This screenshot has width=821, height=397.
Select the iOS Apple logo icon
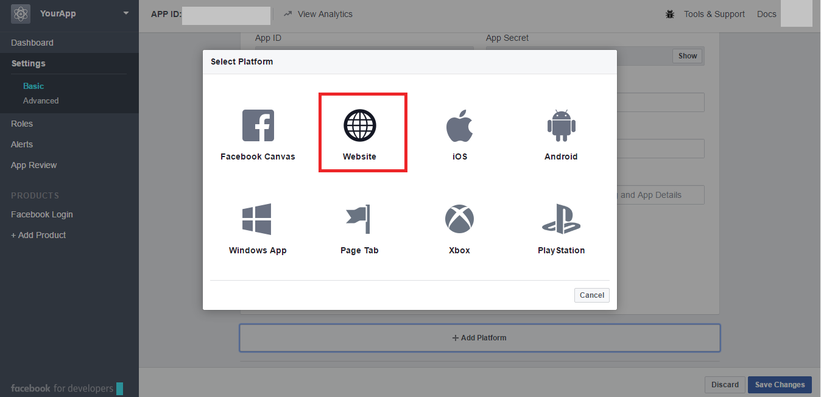pos(460,125)
